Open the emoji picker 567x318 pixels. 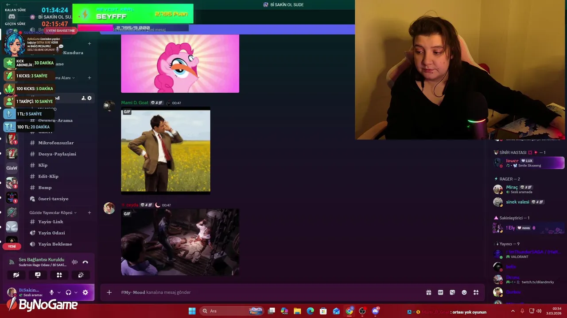coord(464,292)
